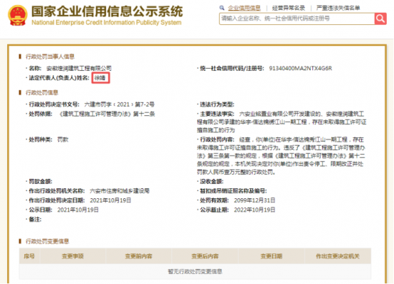Click the 行政处罚内容 description paragraph
394x284 pixels.
click(x=281, y=156)
